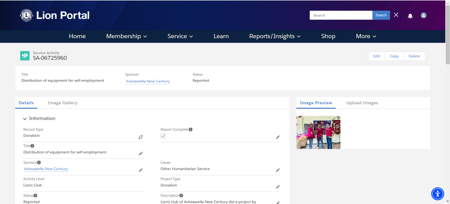The image size is (450, 204).
Task: Expand the Membership dropdown menu
Action: coord(127,36)
